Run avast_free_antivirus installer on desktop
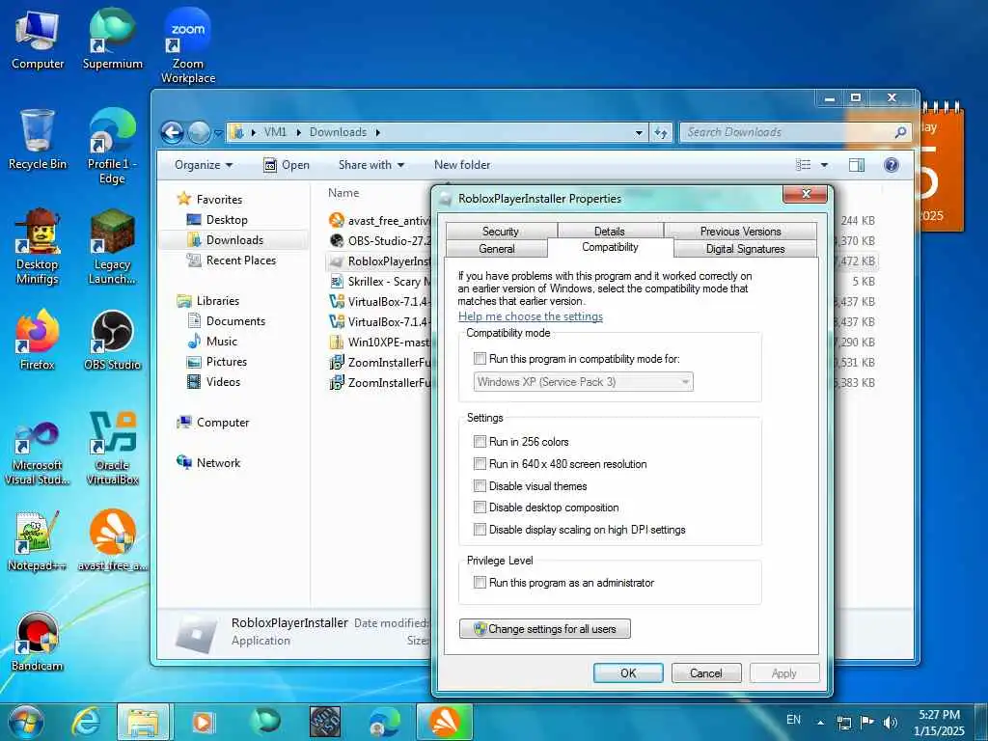Image resolution: width=988 pixels, height=741 pixels. pos(112,541)
